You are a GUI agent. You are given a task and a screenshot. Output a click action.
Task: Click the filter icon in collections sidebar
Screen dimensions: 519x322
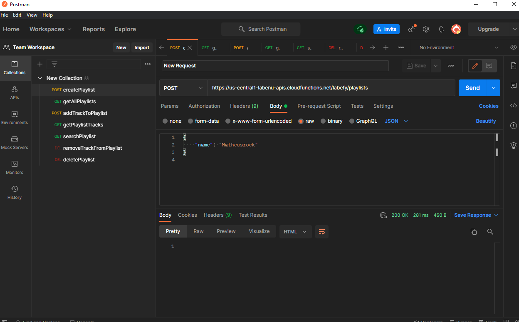coord(54,64)
